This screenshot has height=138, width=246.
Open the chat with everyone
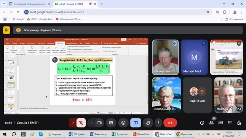click(220, 123)
